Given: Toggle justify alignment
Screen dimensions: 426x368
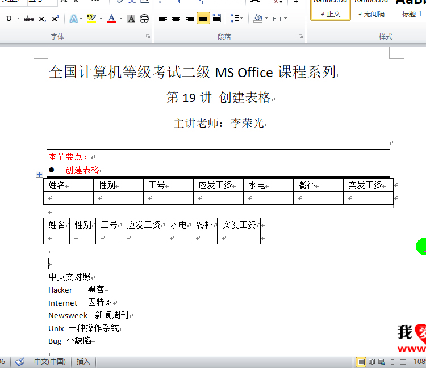Looking at the screenshot, I should tap(203, 18).
